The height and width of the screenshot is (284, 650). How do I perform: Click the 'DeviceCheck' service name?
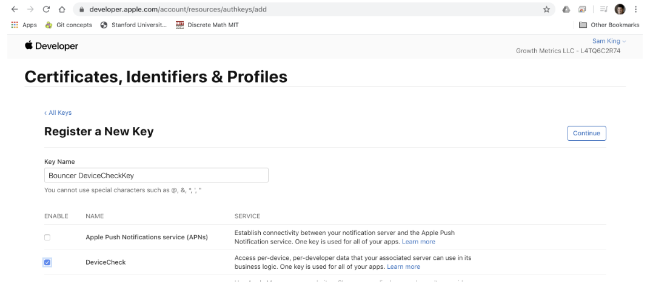[x=106, y=262]
